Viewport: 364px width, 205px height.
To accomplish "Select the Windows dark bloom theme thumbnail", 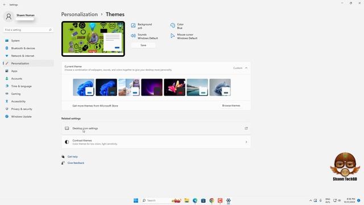I will click(106, 87).
